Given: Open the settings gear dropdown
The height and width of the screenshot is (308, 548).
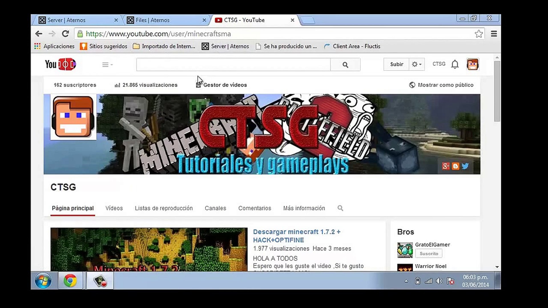Looking at the screenshot, I should (416, 64).
